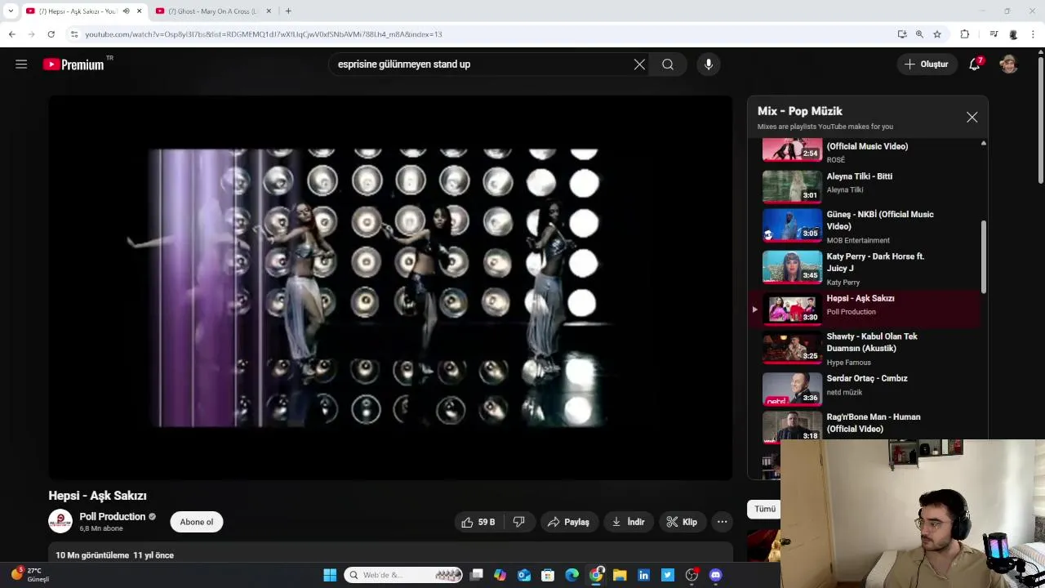Go forward in browser history
Screen dimensions: 1045x588
click(x=31, y=34)
